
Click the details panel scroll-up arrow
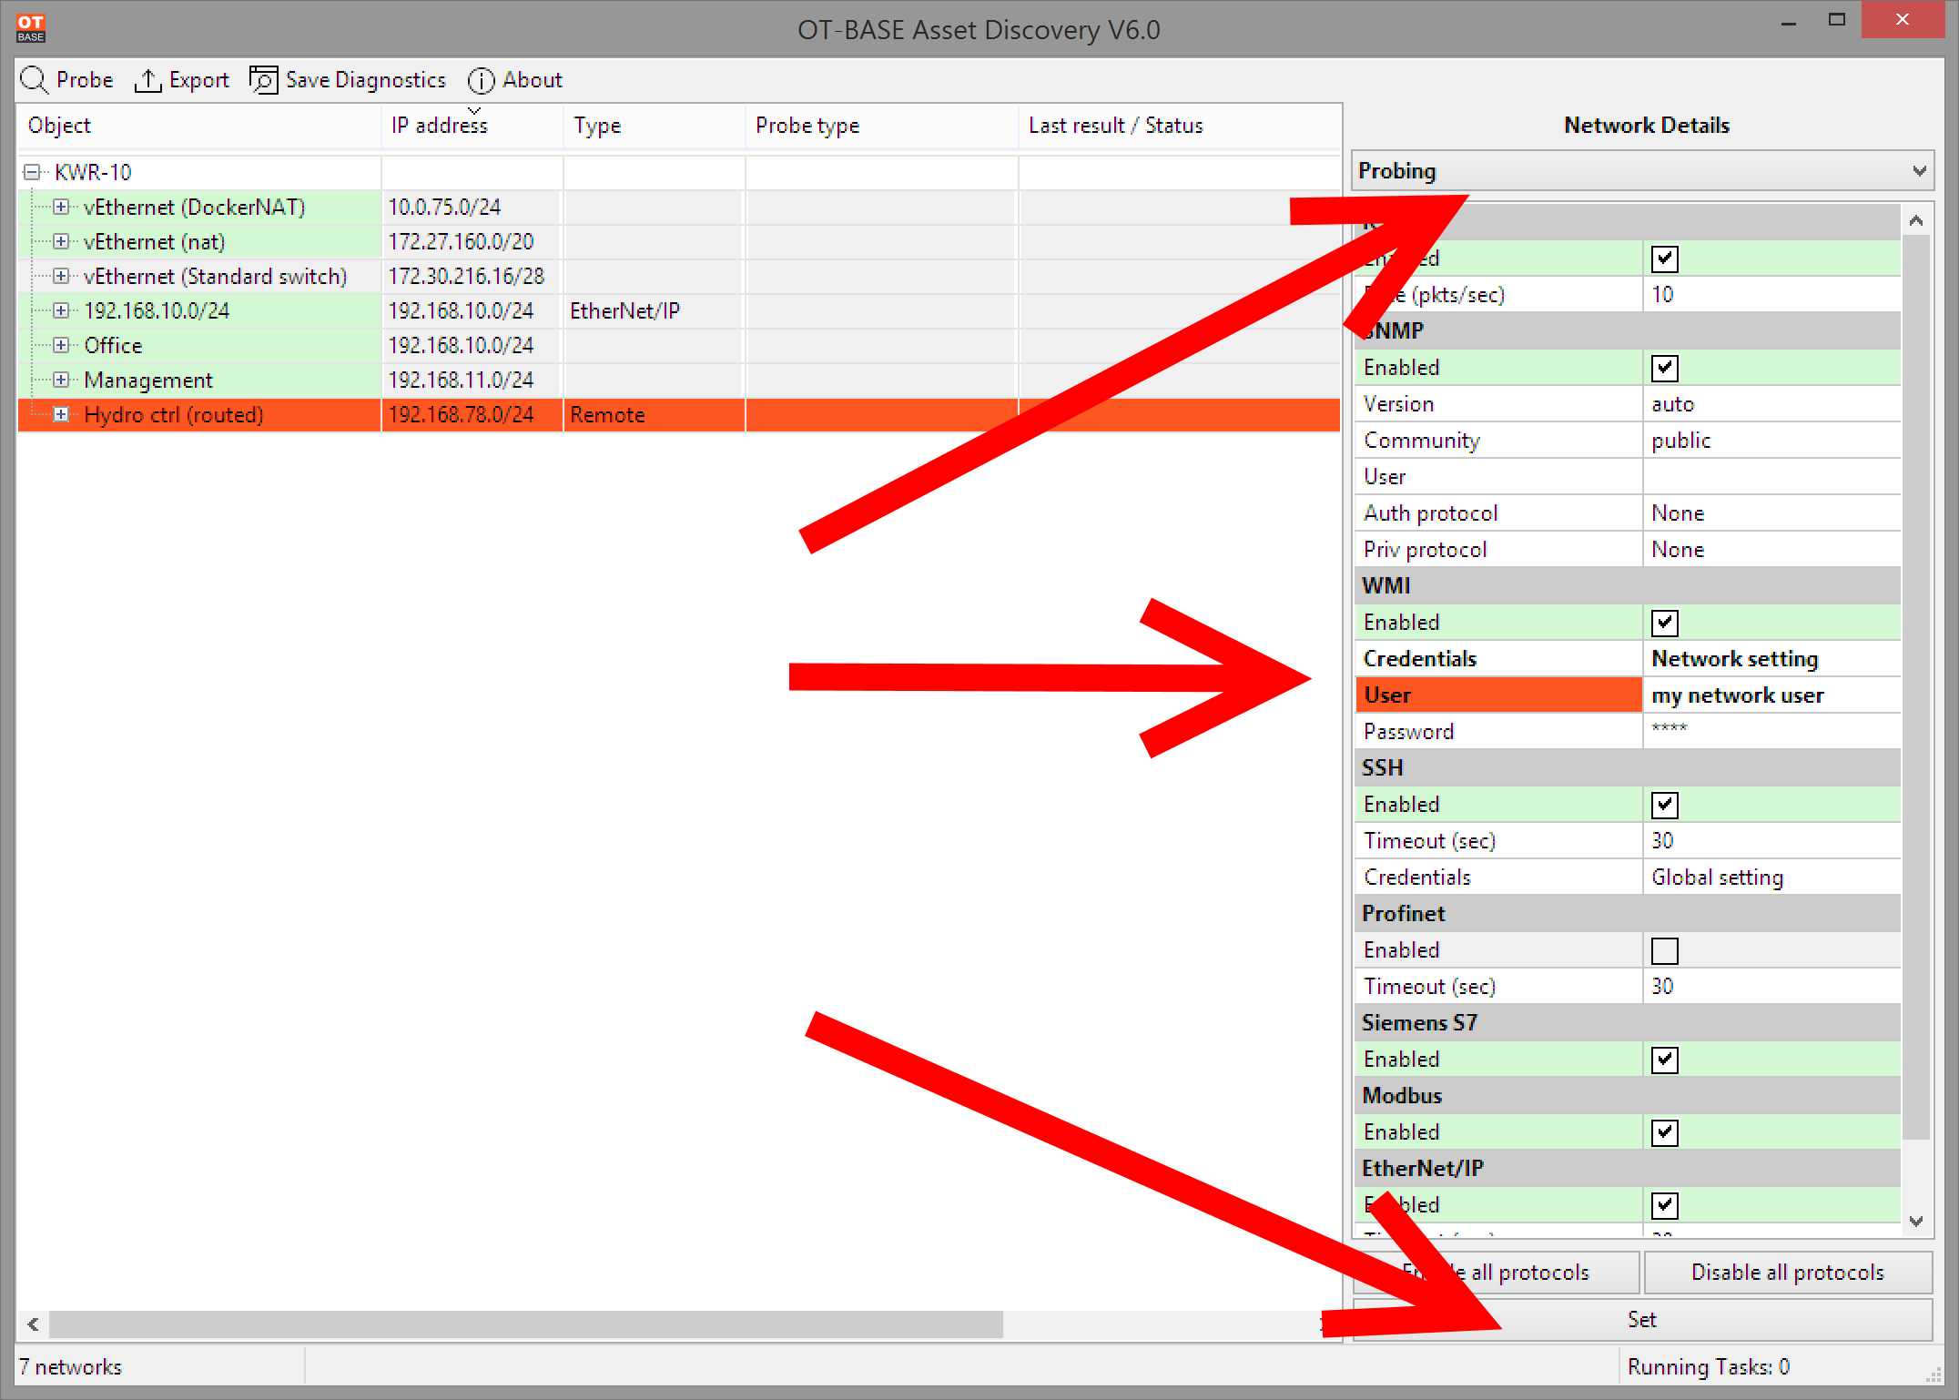click(1916, 220)
